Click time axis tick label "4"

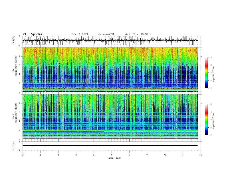94,155
